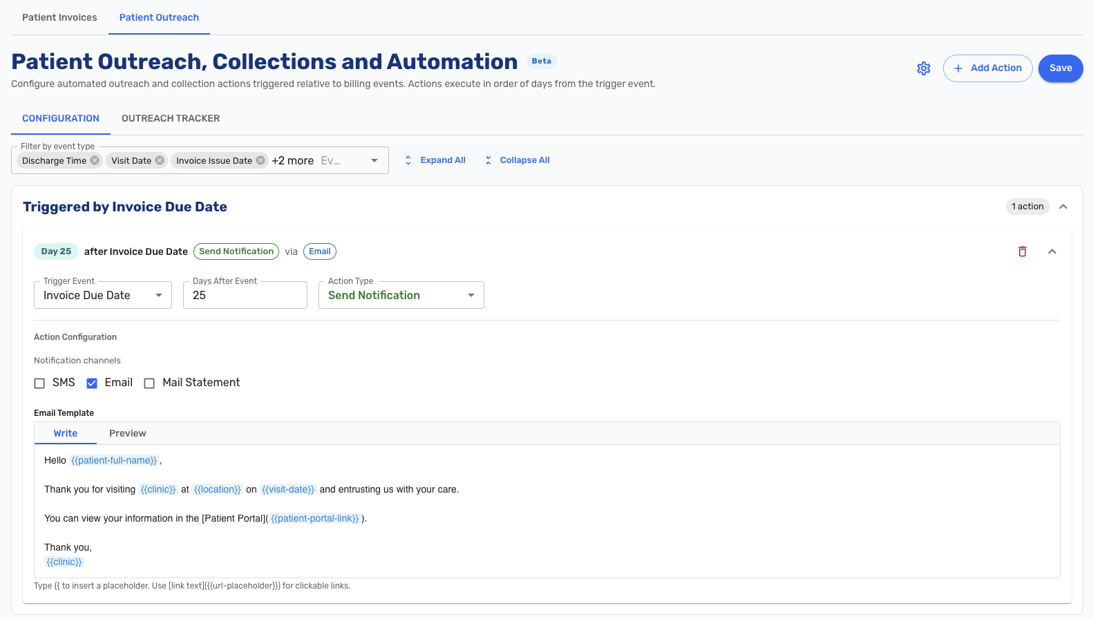Click the Save button

coord(1061,68)
